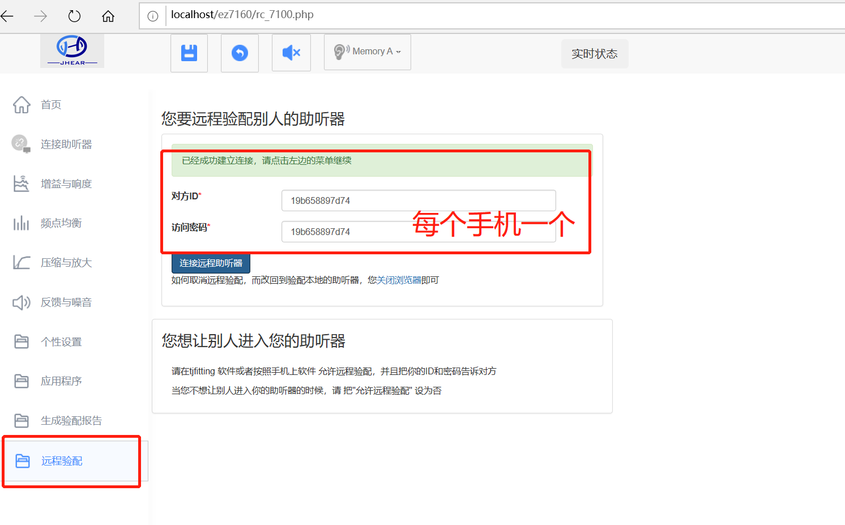
Task: Click the JHEAR logo
Action: coord(72,50)
